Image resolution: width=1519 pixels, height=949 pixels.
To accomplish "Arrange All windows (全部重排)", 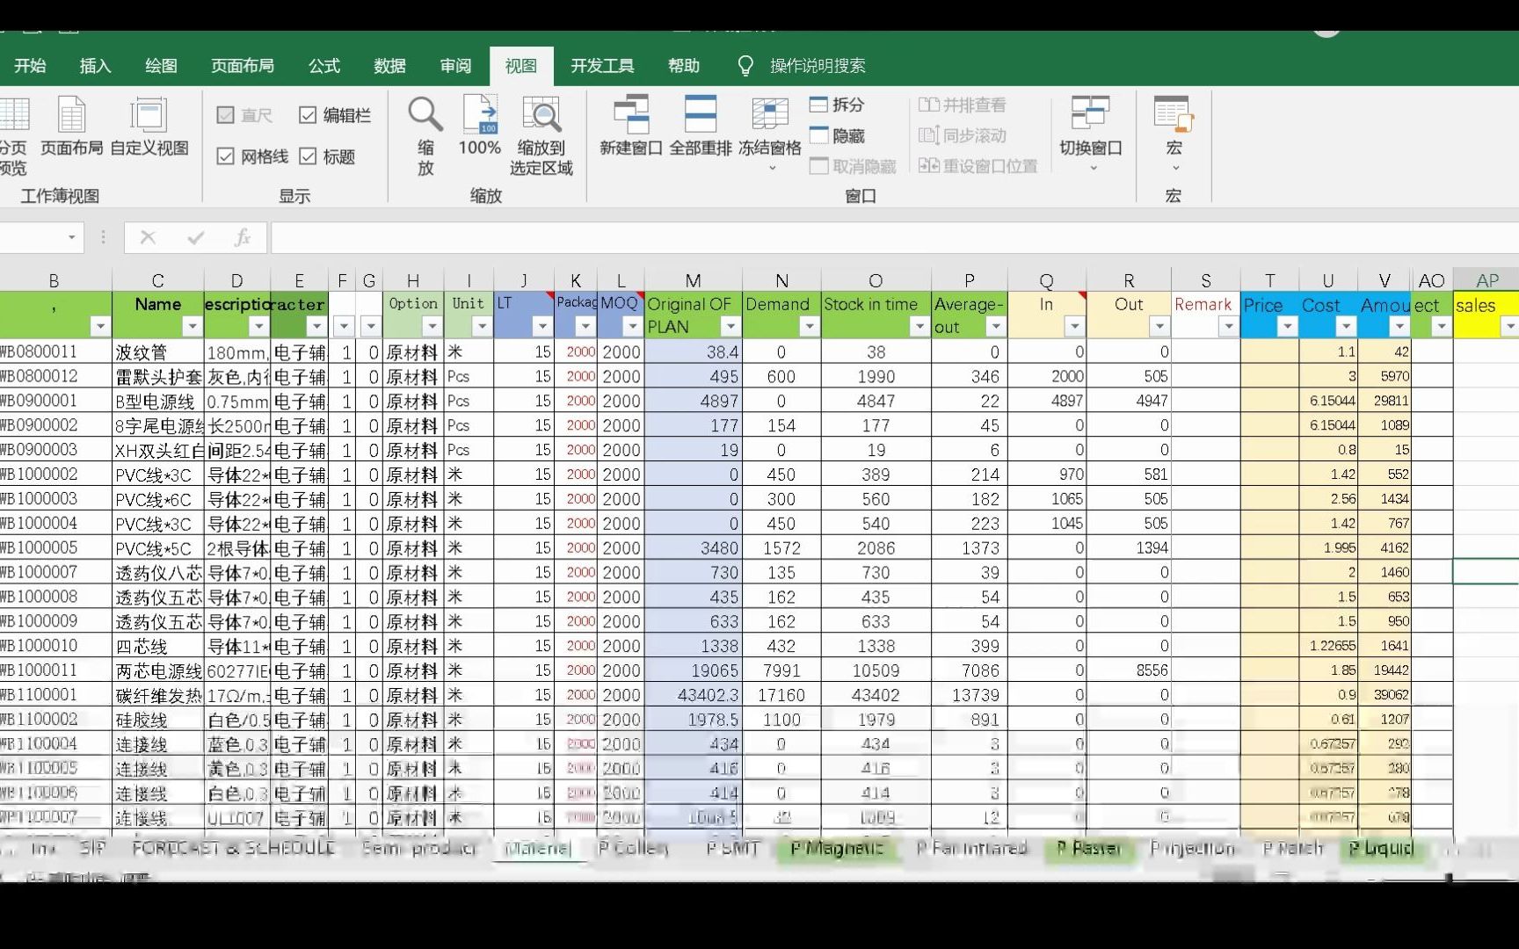I will pos(700,126).
